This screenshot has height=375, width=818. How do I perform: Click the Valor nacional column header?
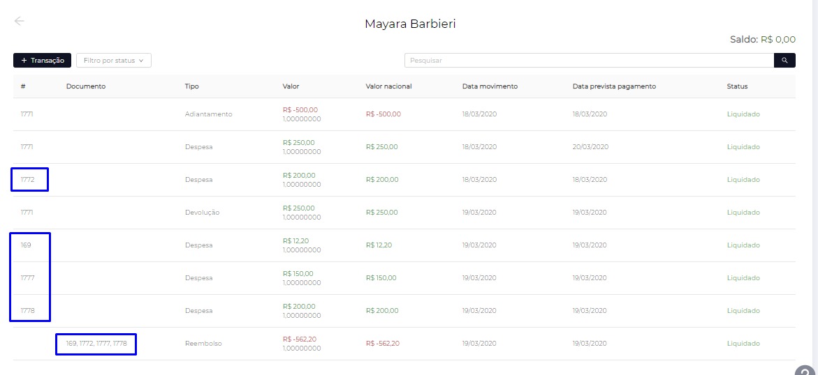pos(388,86)
